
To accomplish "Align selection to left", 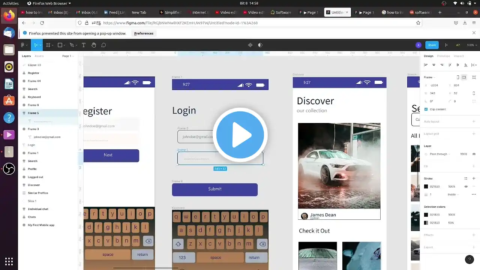I will click(426, 65).
